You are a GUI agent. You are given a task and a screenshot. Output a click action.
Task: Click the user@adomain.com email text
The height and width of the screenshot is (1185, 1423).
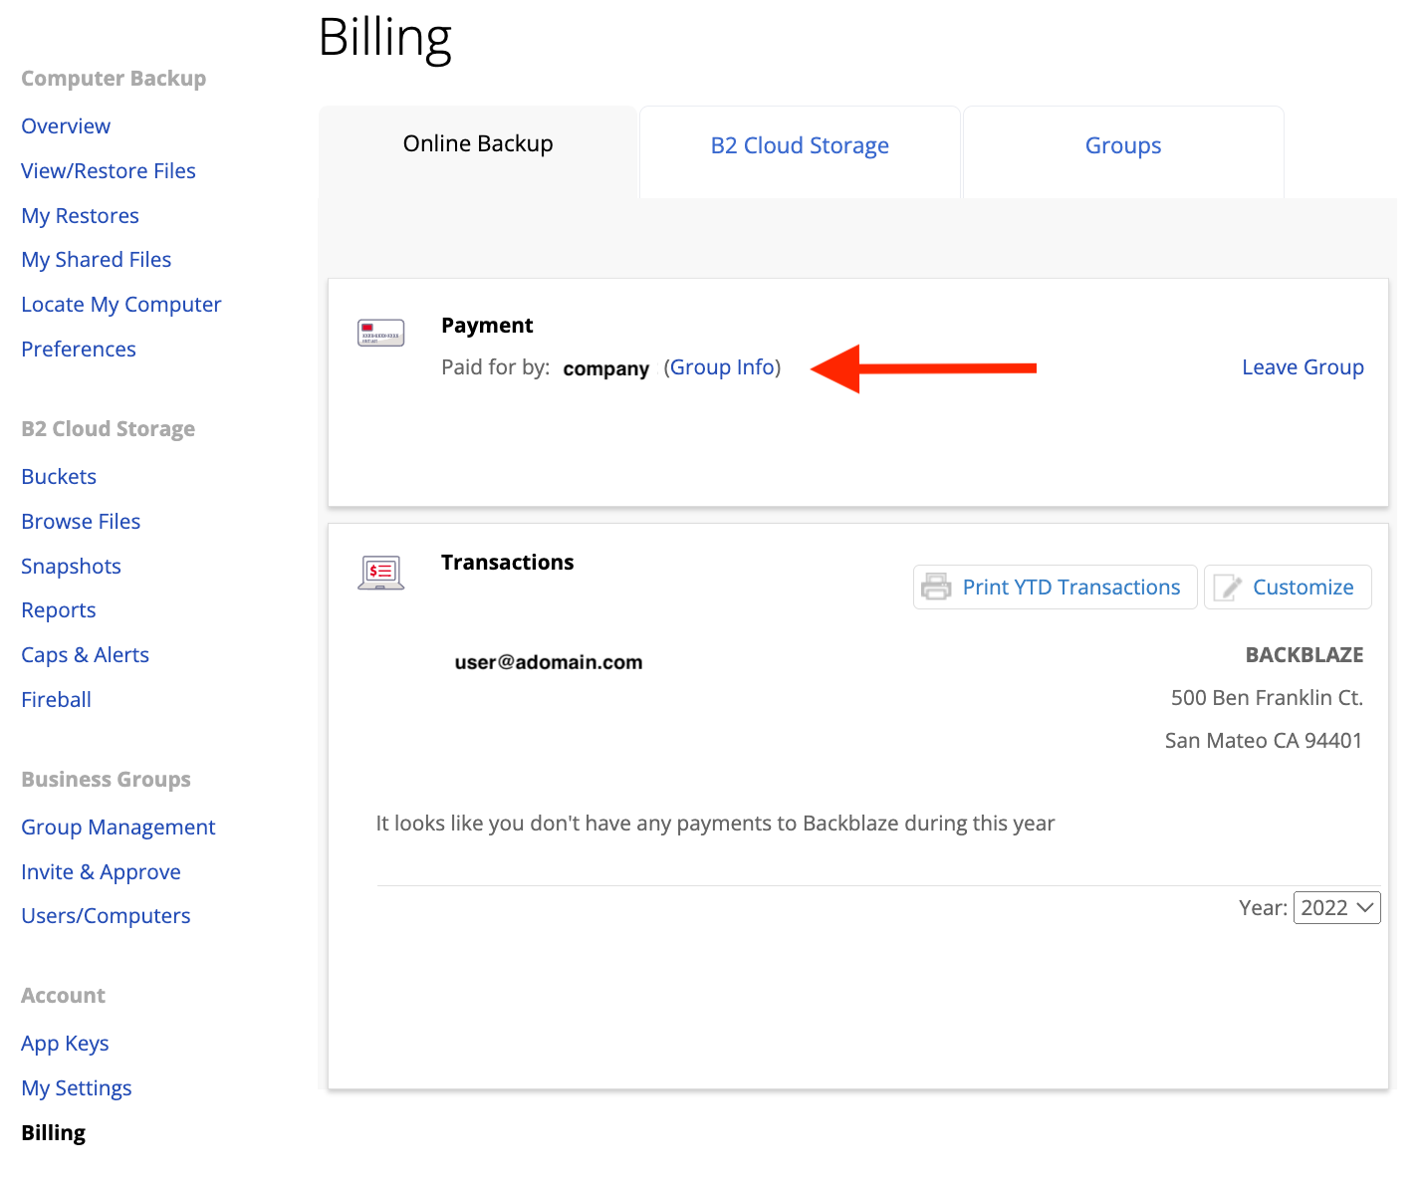(549, 662)
